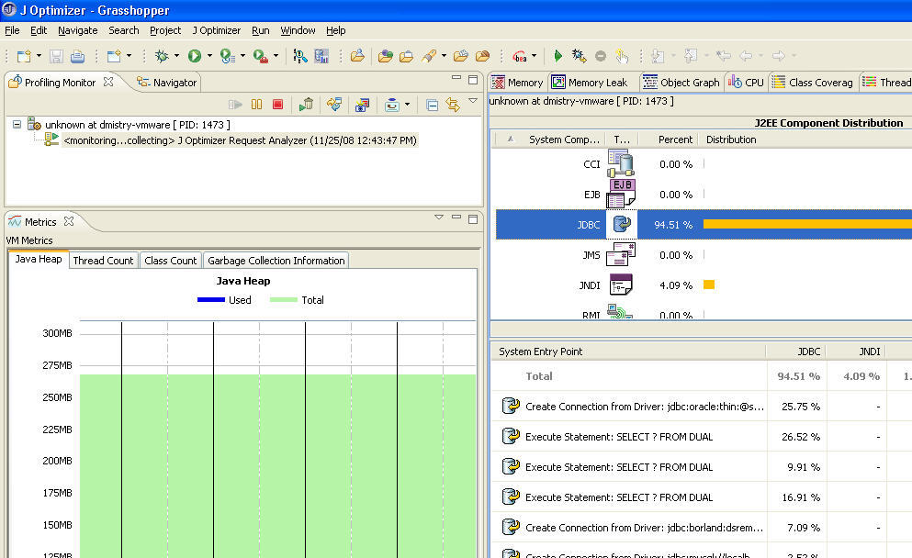This screenshot has width=912, height=558.
Task: Collapse the unknown at dmistry-vmware tree node
Action: (x=17, y=125)
